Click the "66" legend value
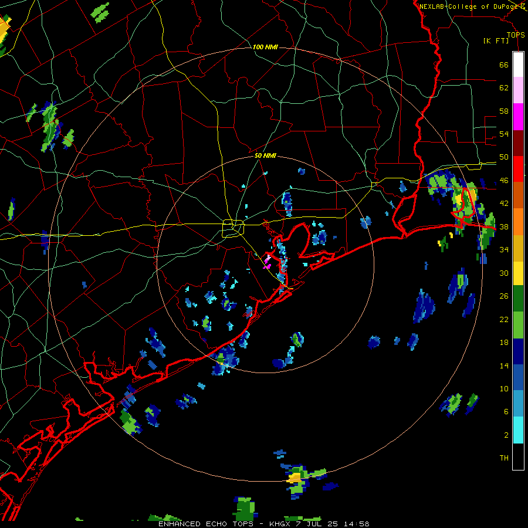 coord(504,65)
